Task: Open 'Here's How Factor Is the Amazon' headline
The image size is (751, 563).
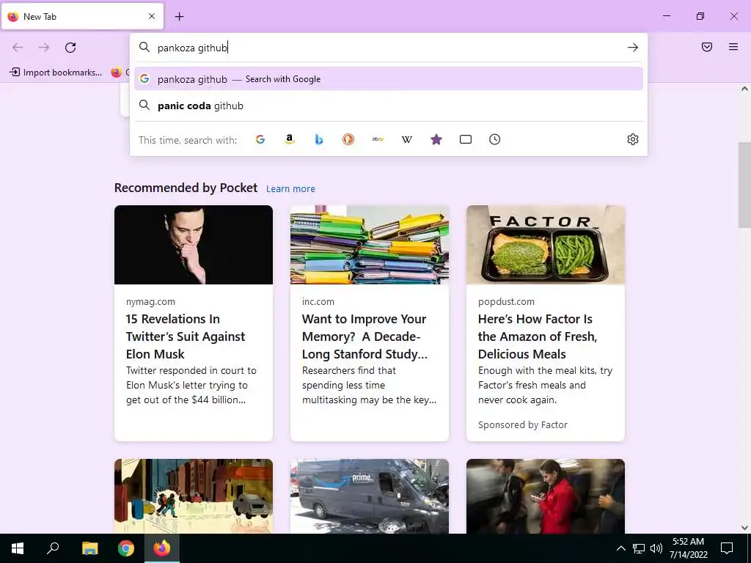Action: (x=538, y=336)
